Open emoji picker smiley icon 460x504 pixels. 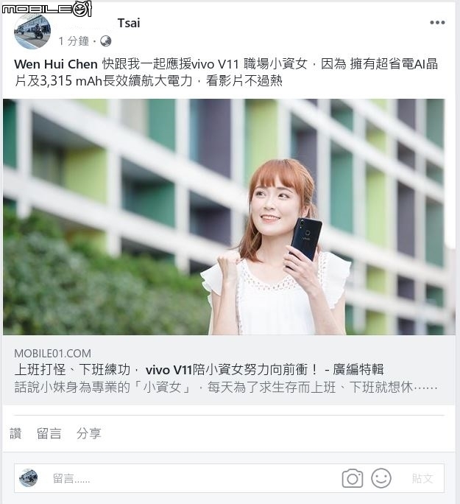point(381,478)
